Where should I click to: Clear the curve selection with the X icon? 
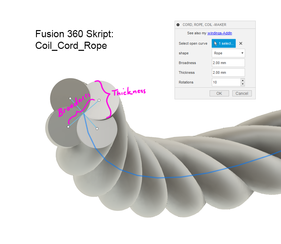pos(241,43)
